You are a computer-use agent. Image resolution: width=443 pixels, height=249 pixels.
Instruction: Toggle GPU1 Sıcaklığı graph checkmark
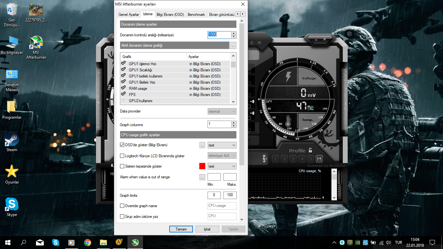pos(123,70)
